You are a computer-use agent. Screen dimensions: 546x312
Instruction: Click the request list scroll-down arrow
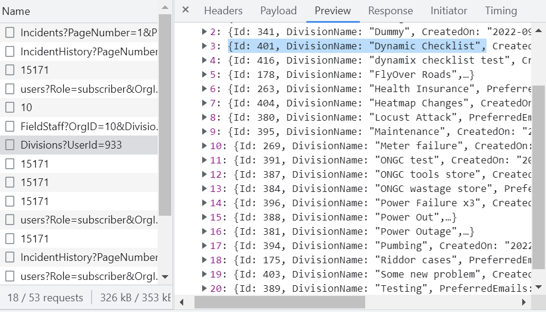[165, 277]
